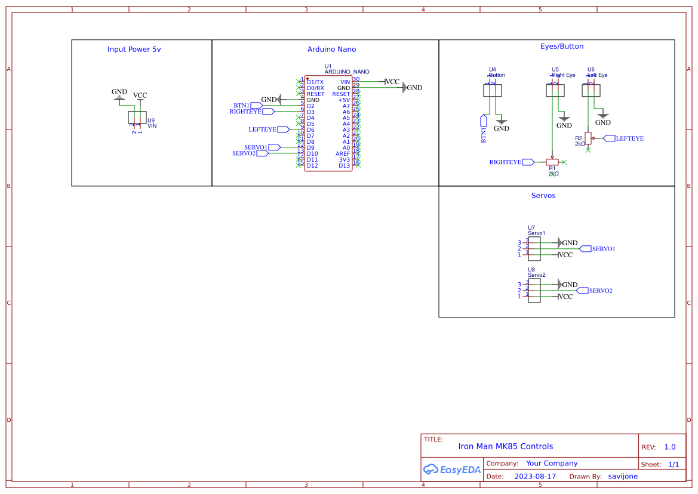Select resistor R2 labeled 2kΩ
The height and width of the screenshot is (494, 698).
point(588,138)
